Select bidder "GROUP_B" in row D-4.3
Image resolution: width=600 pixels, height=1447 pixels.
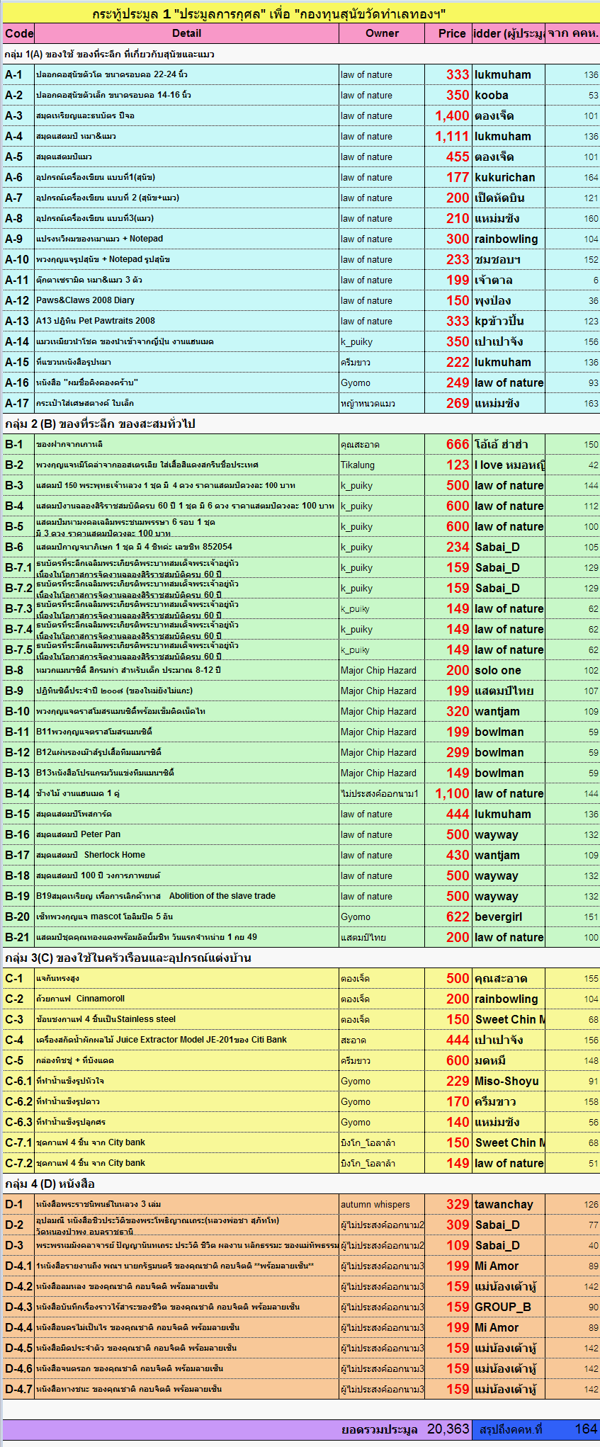[503, 1307]
